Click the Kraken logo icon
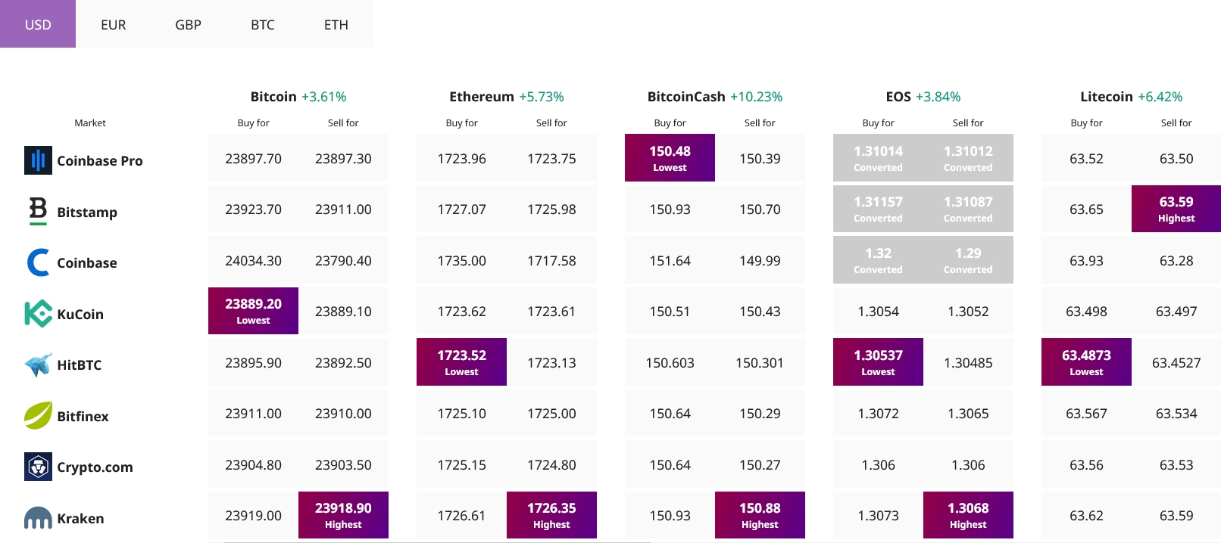Viewport: 1221px width, 543px height. pyautogui.click(x=38, y=518)
